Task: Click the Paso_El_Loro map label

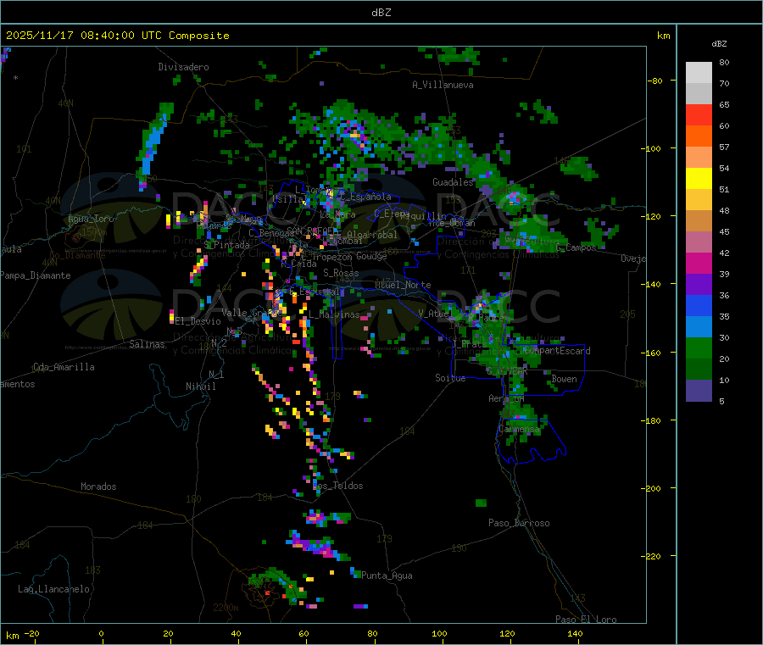Action: tap(586, 620)
